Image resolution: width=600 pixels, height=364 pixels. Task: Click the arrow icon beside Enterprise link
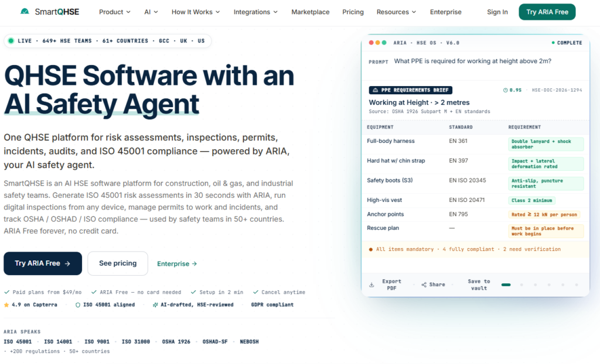coord(195,264)
